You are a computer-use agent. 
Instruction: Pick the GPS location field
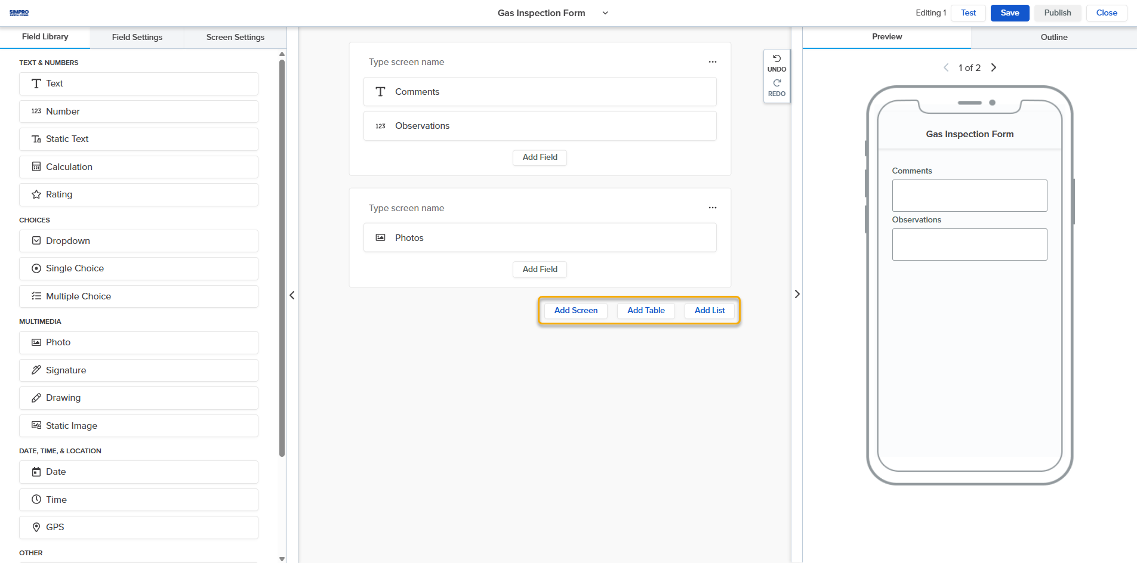coord(138,527)
